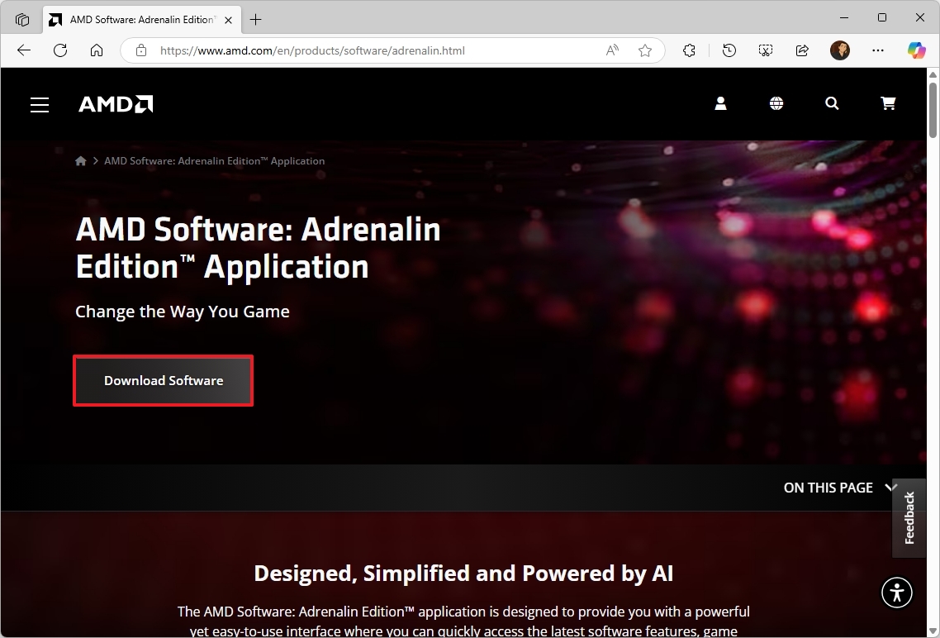Go to the browser home page

click(97, 50)
